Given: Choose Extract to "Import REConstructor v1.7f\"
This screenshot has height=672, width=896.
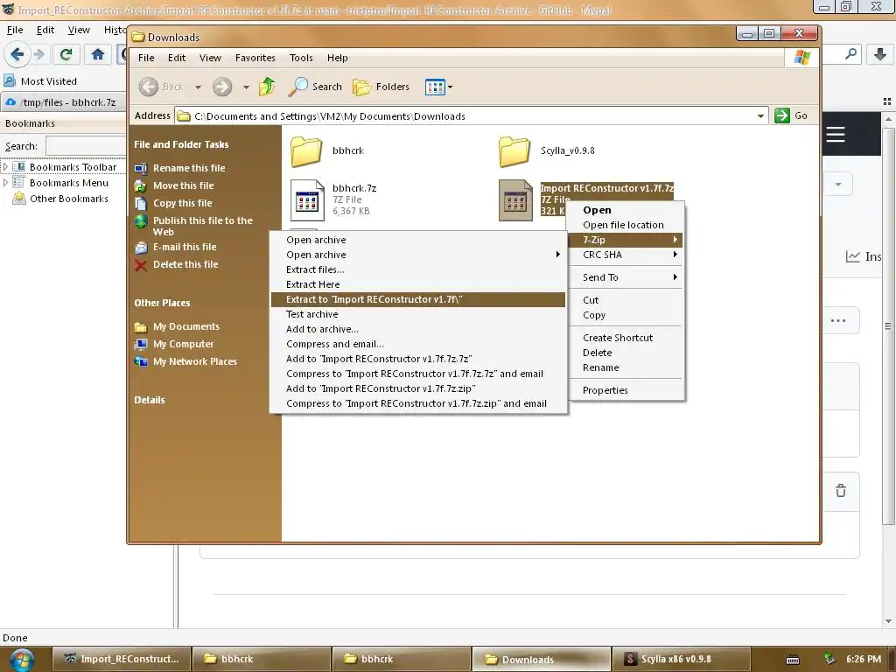Looking at the screenshot, I should point(417,299).
